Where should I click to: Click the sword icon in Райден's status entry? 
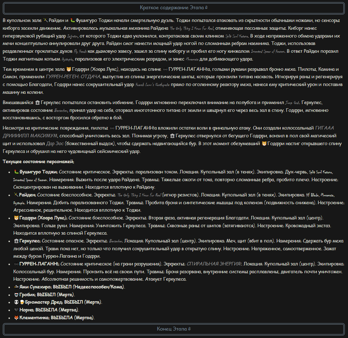click(x=16, y=195)
